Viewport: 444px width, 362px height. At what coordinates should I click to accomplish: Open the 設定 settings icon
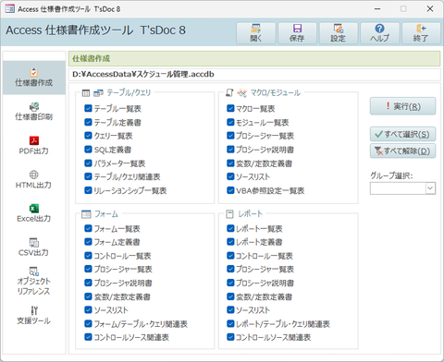[339, 33]
